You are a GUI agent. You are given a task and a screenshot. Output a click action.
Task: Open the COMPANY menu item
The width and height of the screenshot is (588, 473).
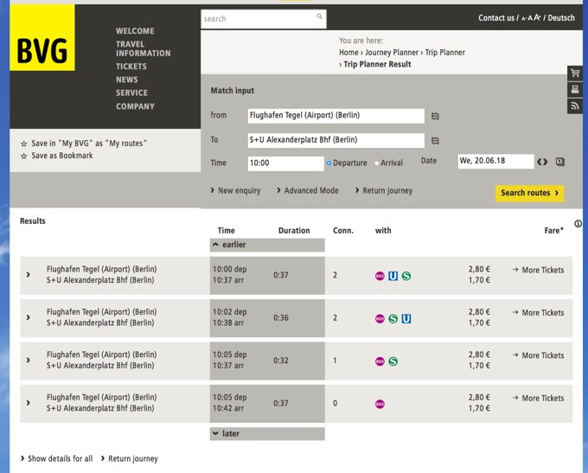point(135,106)
